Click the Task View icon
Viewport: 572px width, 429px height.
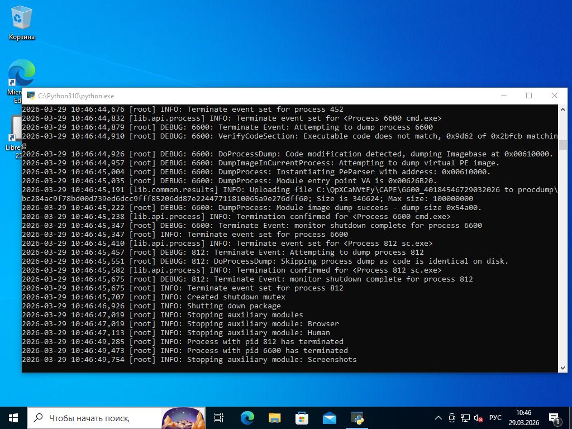(x=219, y=417)
